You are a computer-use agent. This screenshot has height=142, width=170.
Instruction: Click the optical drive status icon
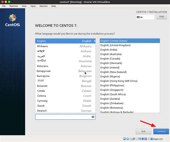(128, 139)
